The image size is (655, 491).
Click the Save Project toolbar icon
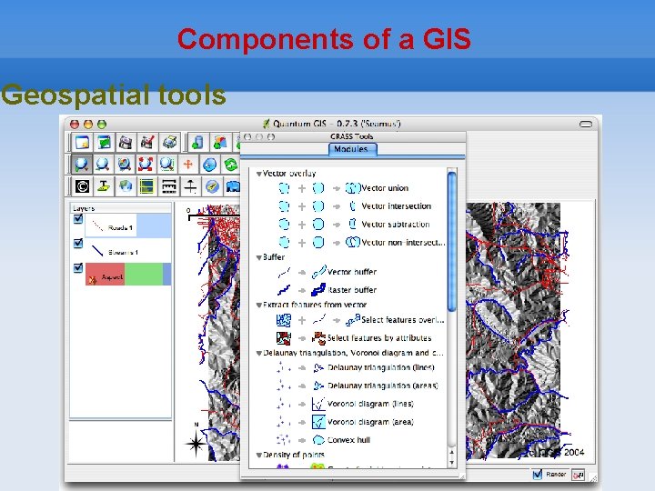[x=126, y=143]
